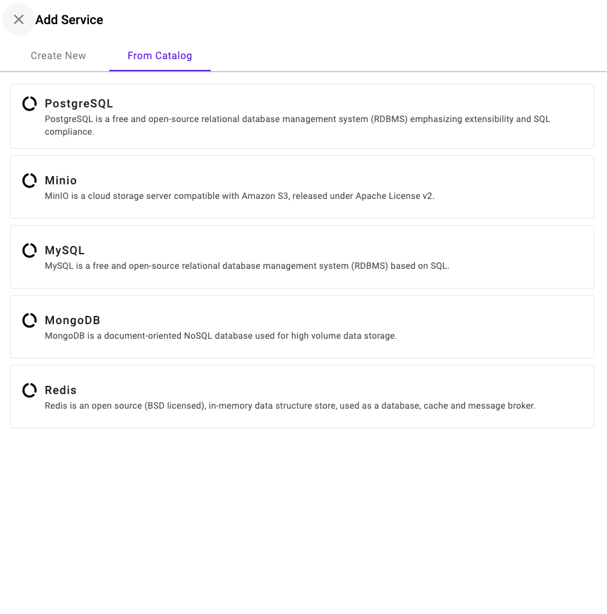The image size is (607, 614).
Task: Click the Redis service icon
Action: coord(29,390)
